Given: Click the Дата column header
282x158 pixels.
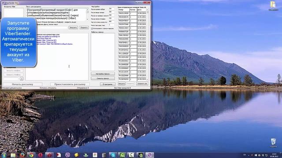Looking at the screenshot, I should point(141,10).
